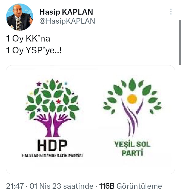This screenshot has width=181, height=193.
Task: Select the tweet line "1 Oy YSP'ye..!"
Action: [34, 50]
